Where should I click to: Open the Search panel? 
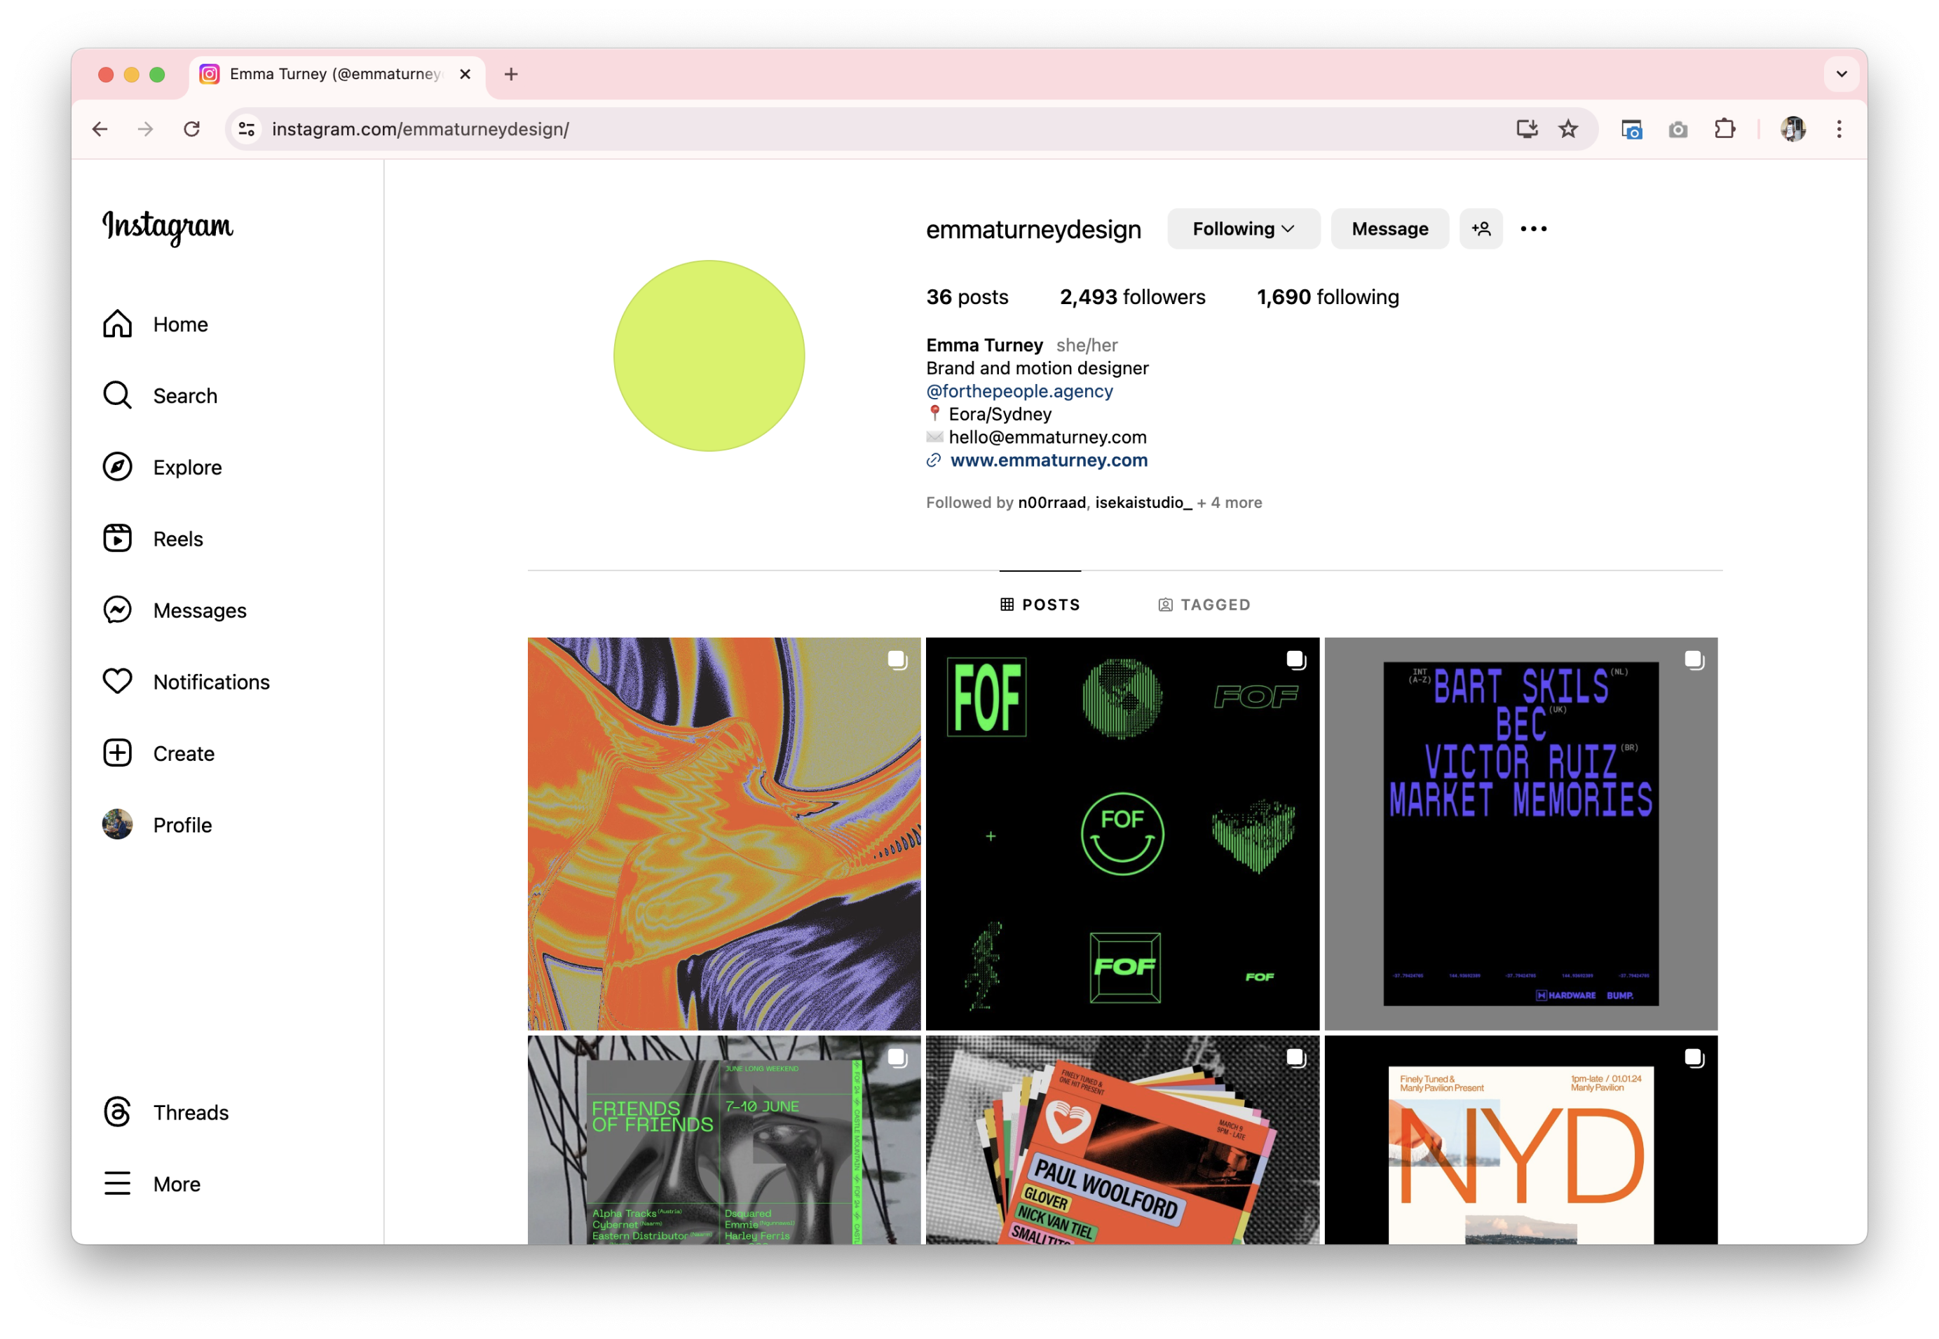[160, 395]
